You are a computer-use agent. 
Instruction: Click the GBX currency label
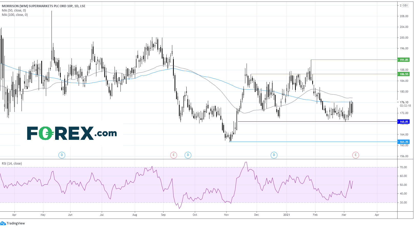405,5
